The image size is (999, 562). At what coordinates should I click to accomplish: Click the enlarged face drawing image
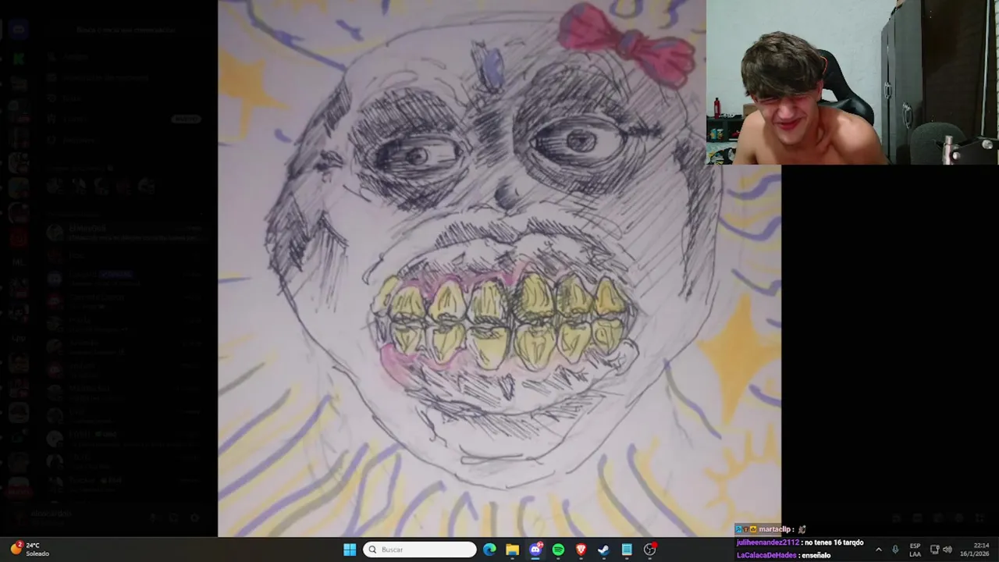point(499,269)
